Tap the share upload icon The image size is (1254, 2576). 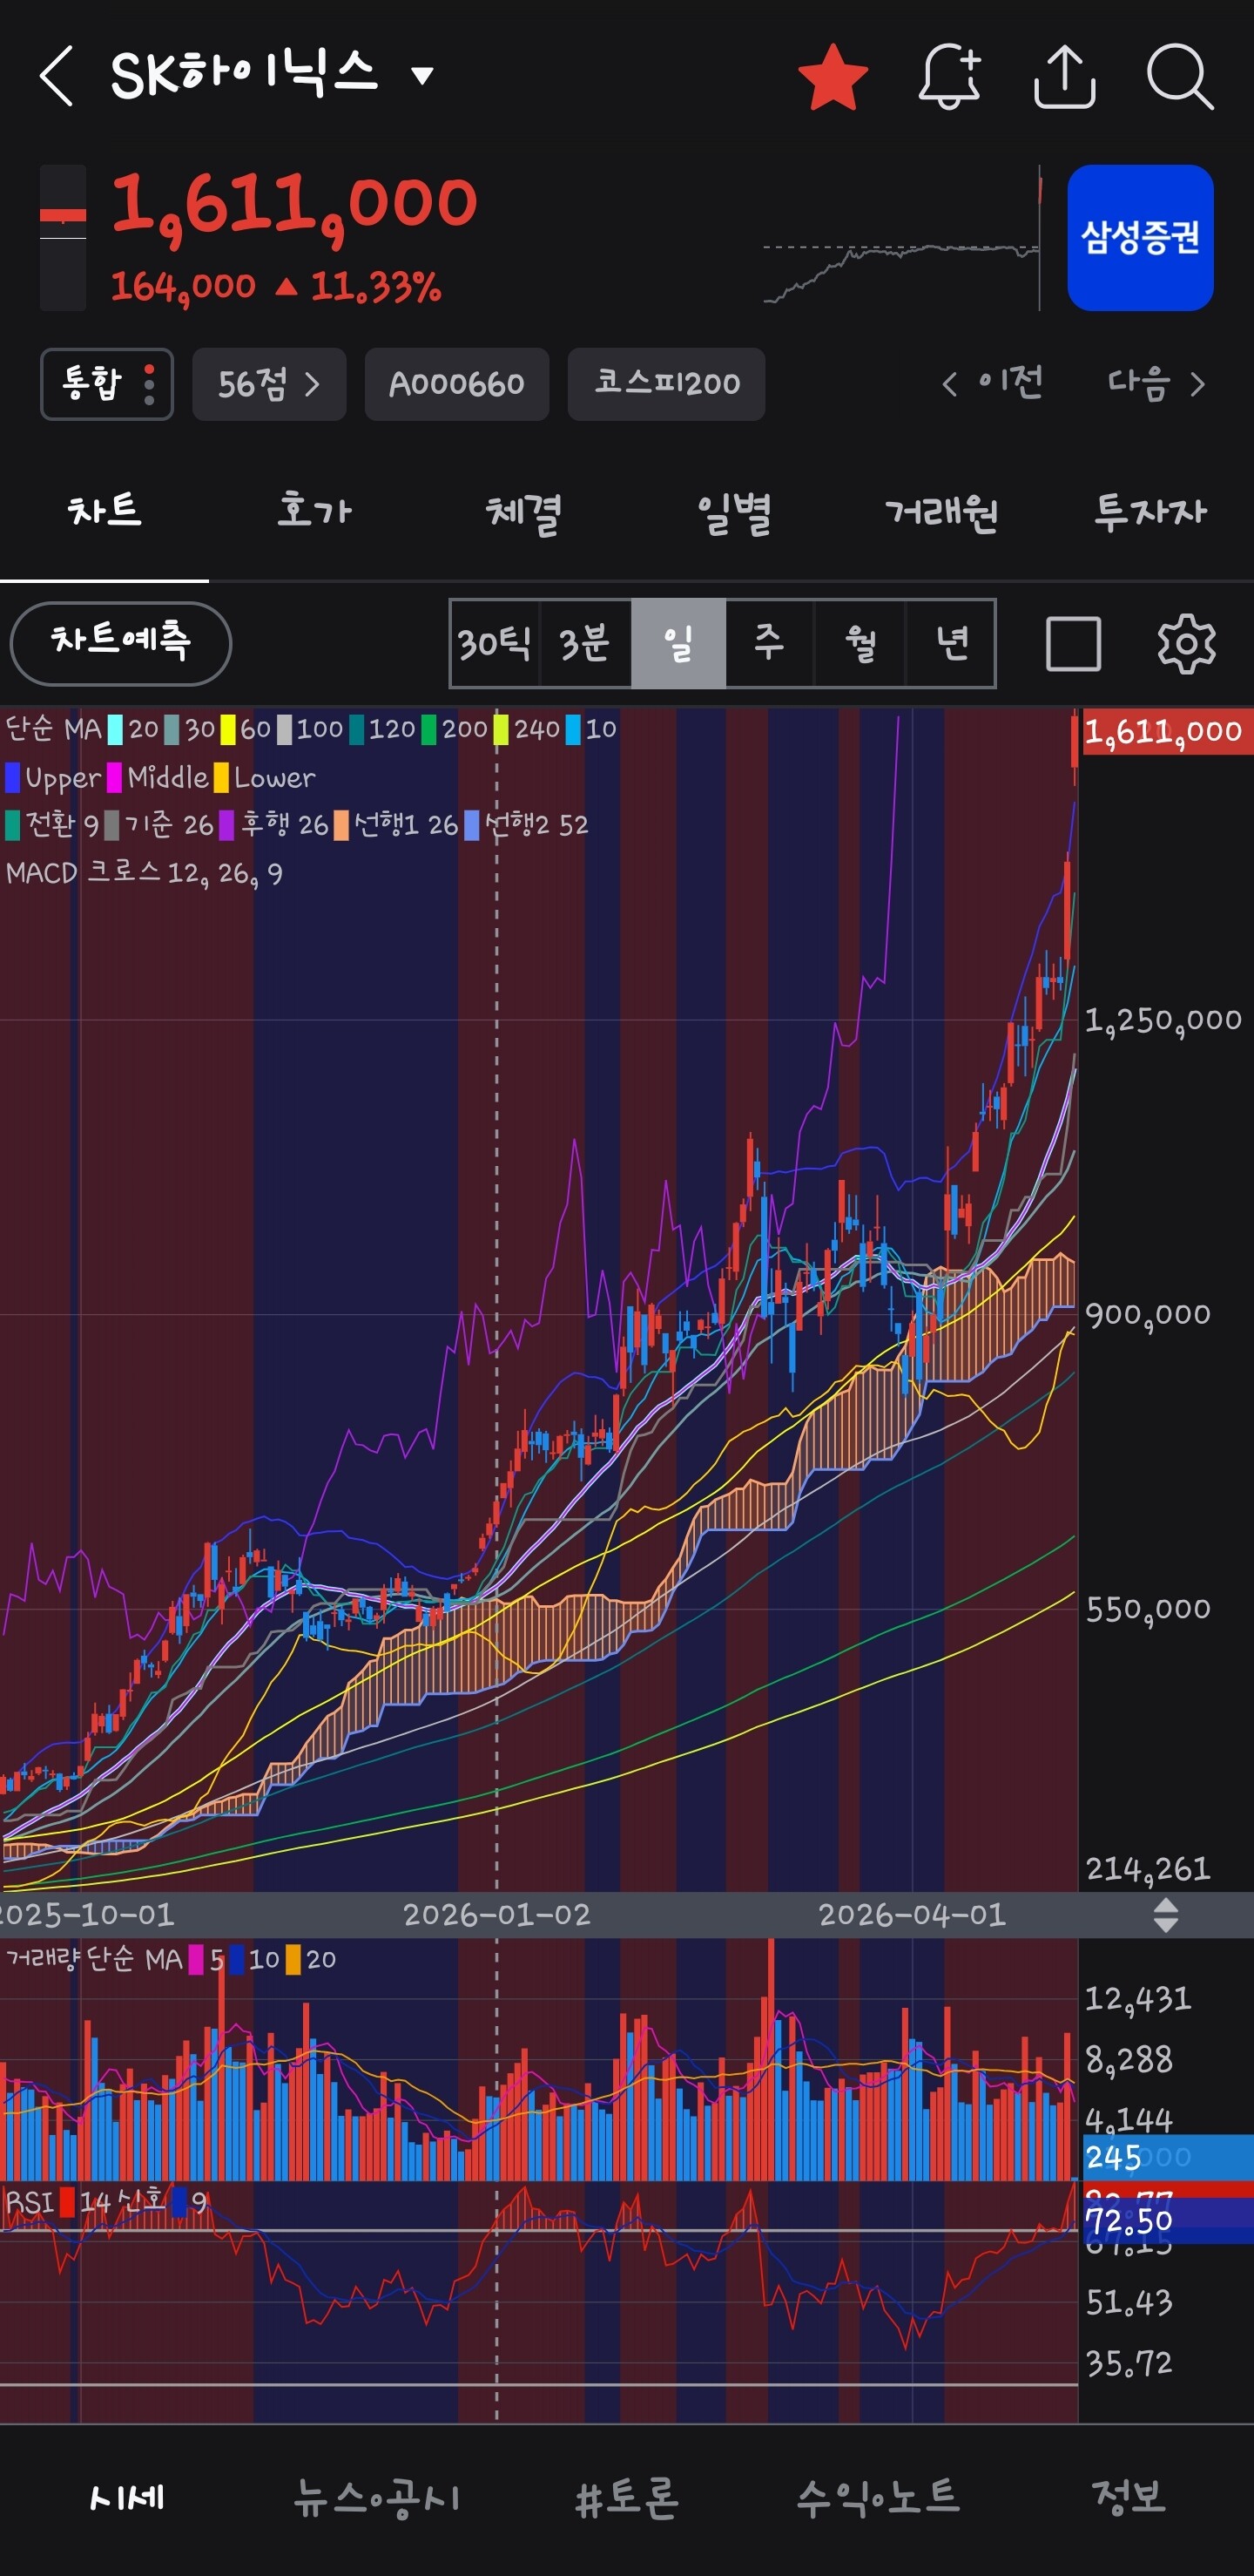coord(1064,76)
